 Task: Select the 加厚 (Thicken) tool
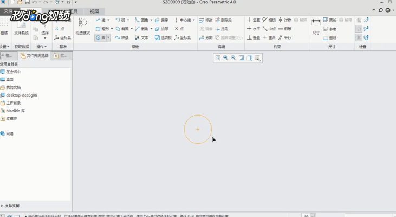tap(161, 29)
